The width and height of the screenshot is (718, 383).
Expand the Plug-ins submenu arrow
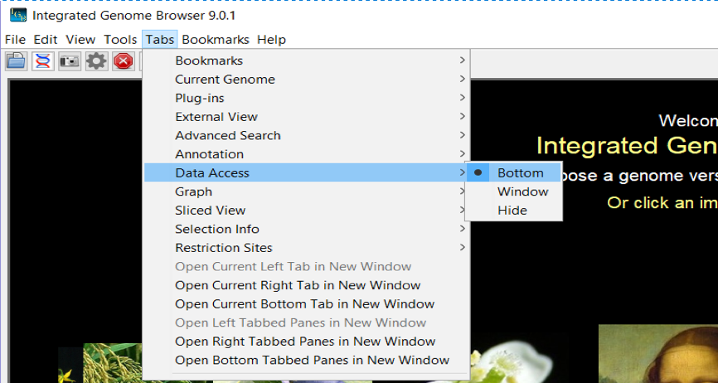462,98
